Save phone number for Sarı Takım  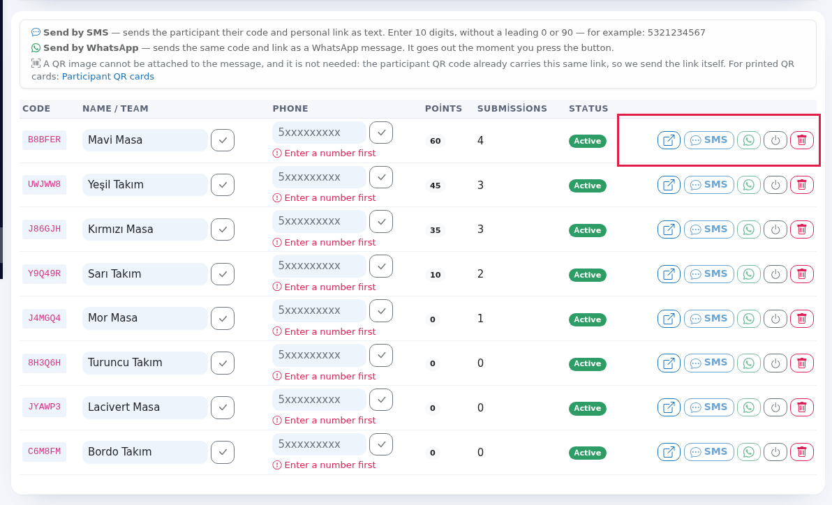click(x=381, y=266)
